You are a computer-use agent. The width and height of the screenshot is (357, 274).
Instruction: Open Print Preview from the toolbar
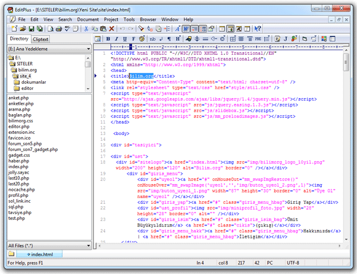pyautogui.click(x=51, y=29)
